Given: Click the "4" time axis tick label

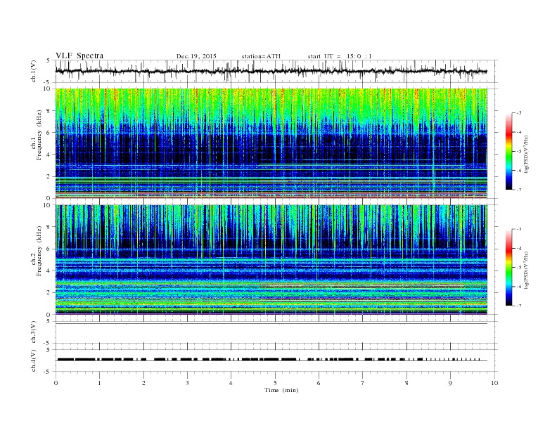Looking at the screenshot, I should pyautogui.click(x=231, y=383).
